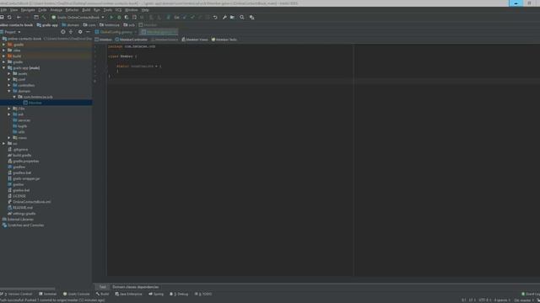
Task: Click the hmtmcse breadcrumb
Action: (x=110, y=25)
